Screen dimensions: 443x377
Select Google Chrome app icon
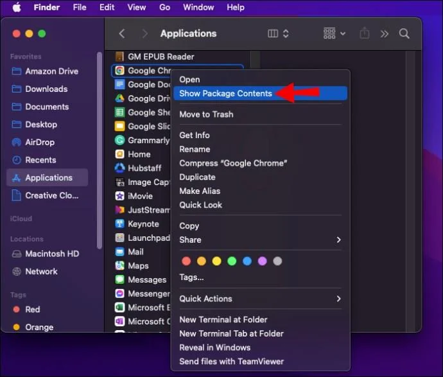pyautogui.click(x=119, y=71)
